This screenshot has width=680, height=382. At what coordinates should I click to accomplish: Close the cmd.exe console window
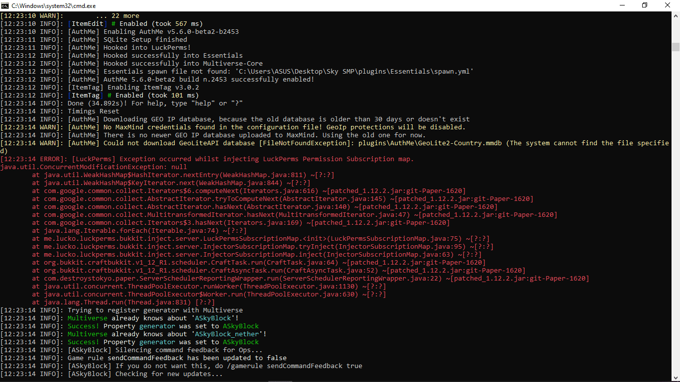(668, 5)
